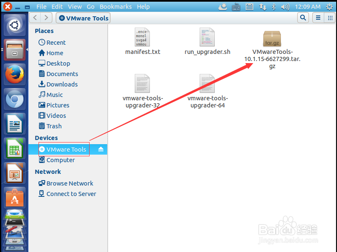Open the sound volume indicator

click(x=285, y=7)
